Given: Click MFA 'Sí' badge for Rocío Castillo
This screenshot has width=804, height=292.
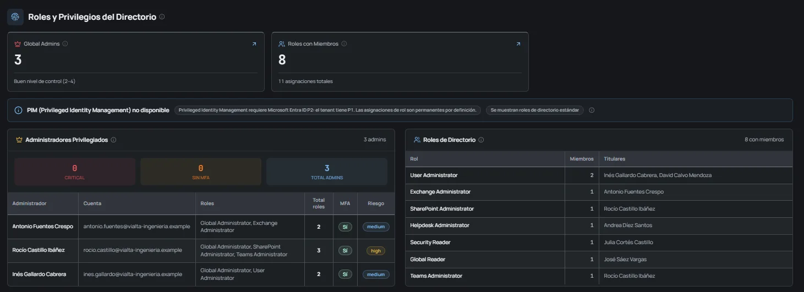Looking at the screenshot, I should [x=345, y=251].
